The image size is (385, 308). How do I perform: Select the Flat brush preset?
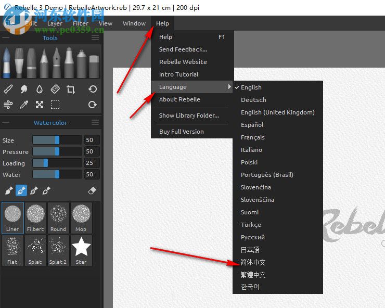point(12,251)
